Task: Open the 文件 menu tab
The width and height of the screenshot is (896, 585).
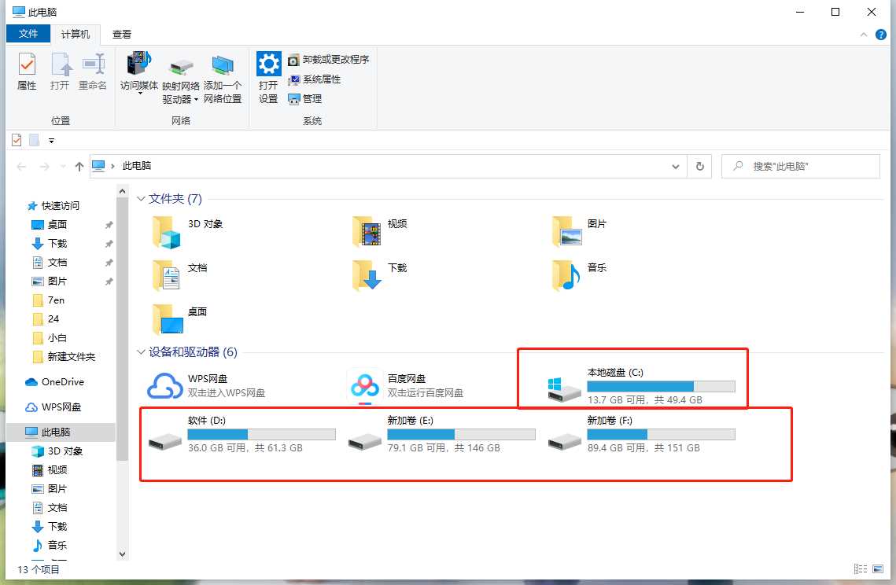Action: coord(28,35)
